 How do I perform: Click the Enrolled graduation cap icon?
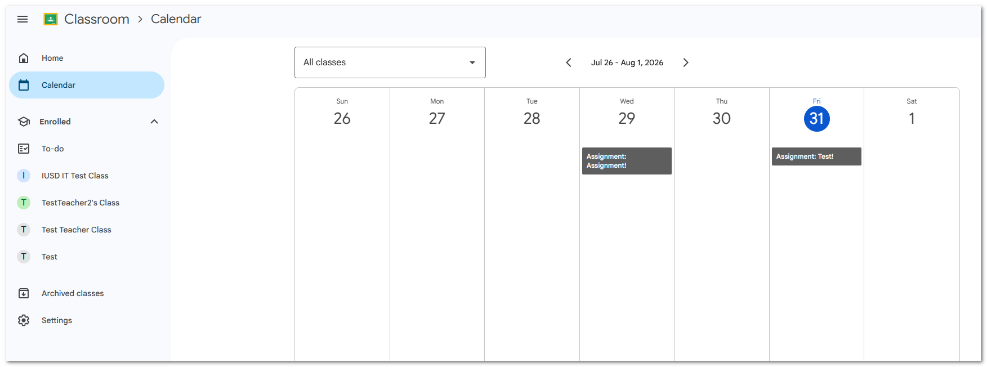click(24, 122)
